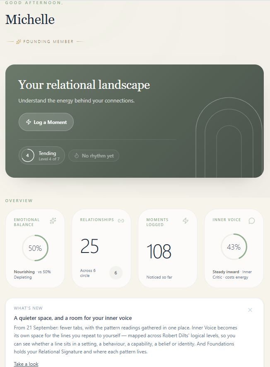Click the 'Noticed so far' caption
The height and width of the screenshot is (367, 270).
tap(159, 277)
